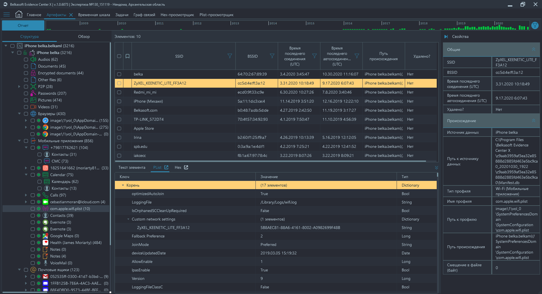
Task: Expand the Calls (97) node
Action: (x=26, y=195)
